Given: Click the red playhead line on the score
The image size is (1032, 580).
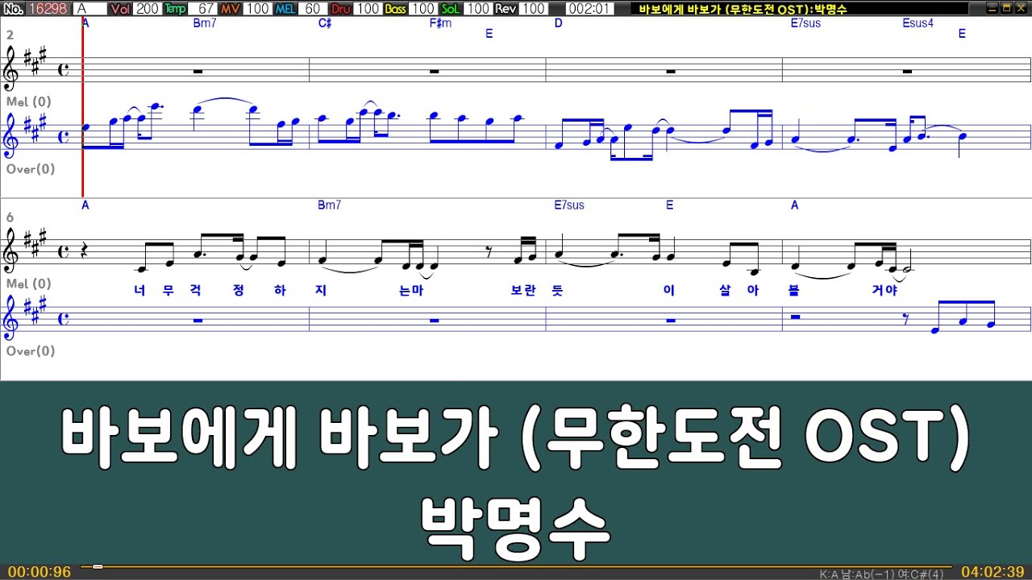Looking at the screenshot, I should click(x=82, y=107).
